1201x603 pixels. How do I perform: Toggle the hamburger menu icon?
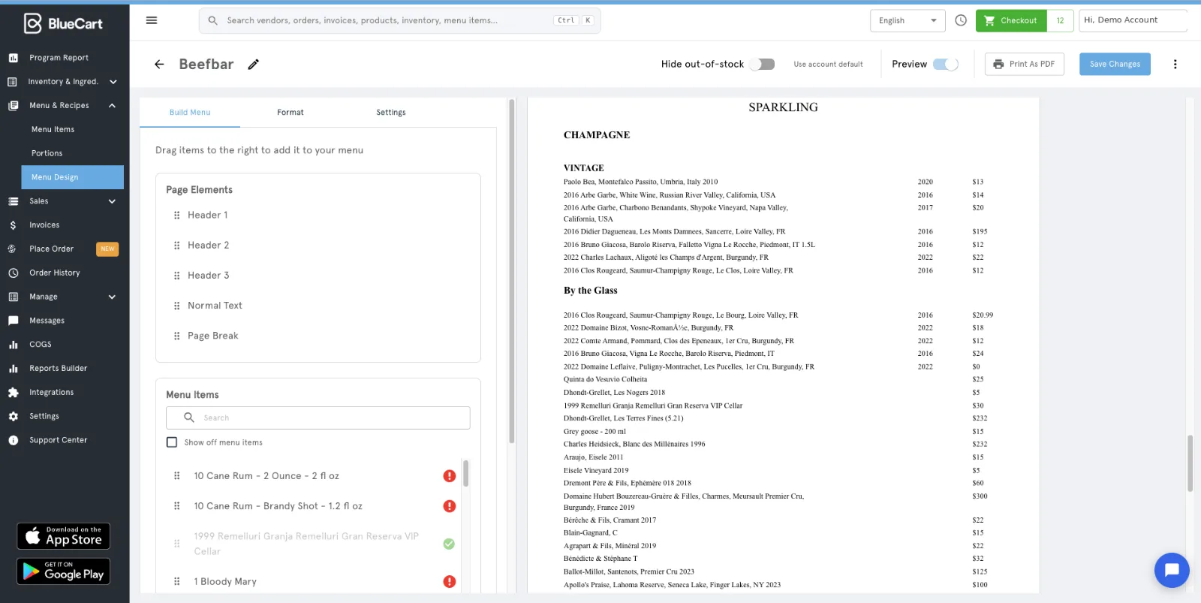pos(152,20)
